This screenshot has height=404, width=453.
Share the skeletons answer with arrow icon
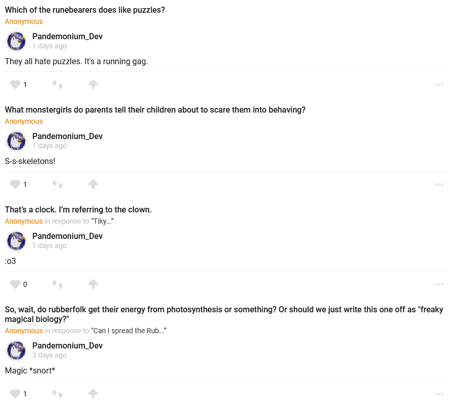(x=93, y=184)
